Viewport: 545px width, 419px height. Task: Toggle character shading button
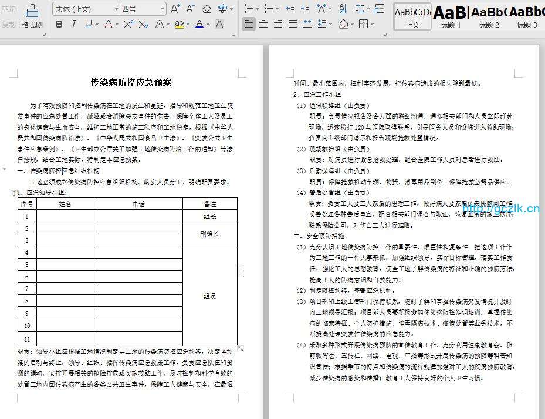(219, 24)
